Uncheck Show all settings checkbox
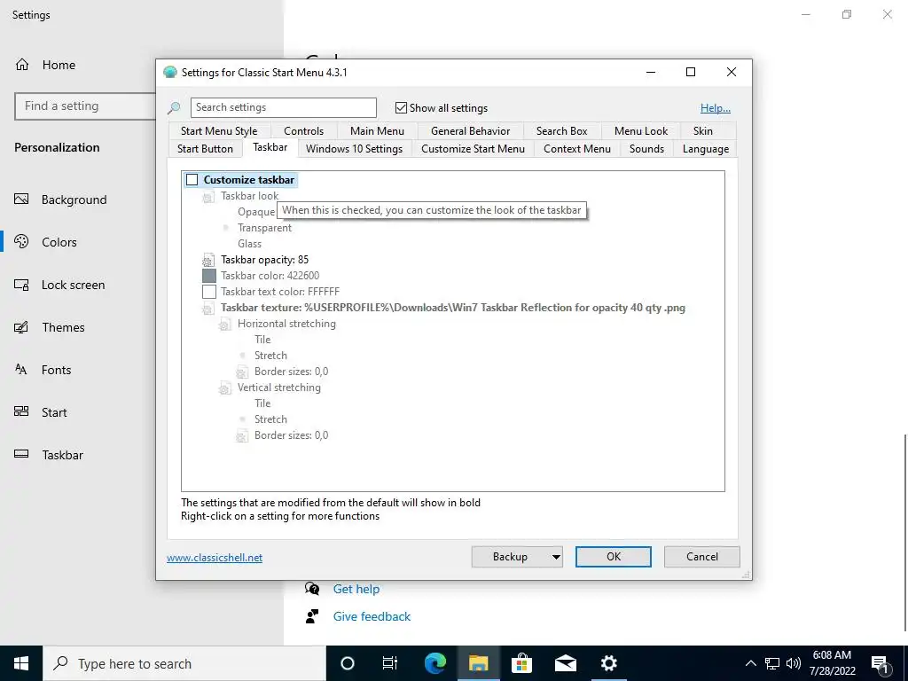The height and width of the screenshot is (681, 908). (402, 107)
